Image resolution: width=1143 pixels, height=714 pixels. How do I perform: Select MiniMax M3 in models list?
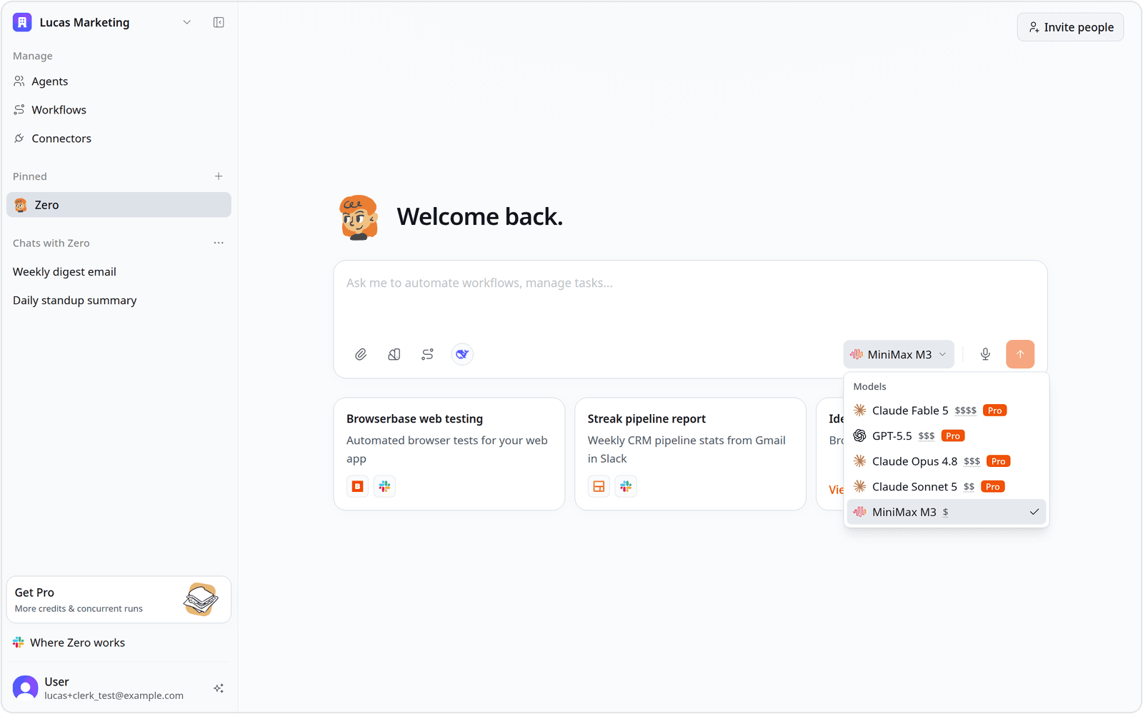tap(947, 512)
